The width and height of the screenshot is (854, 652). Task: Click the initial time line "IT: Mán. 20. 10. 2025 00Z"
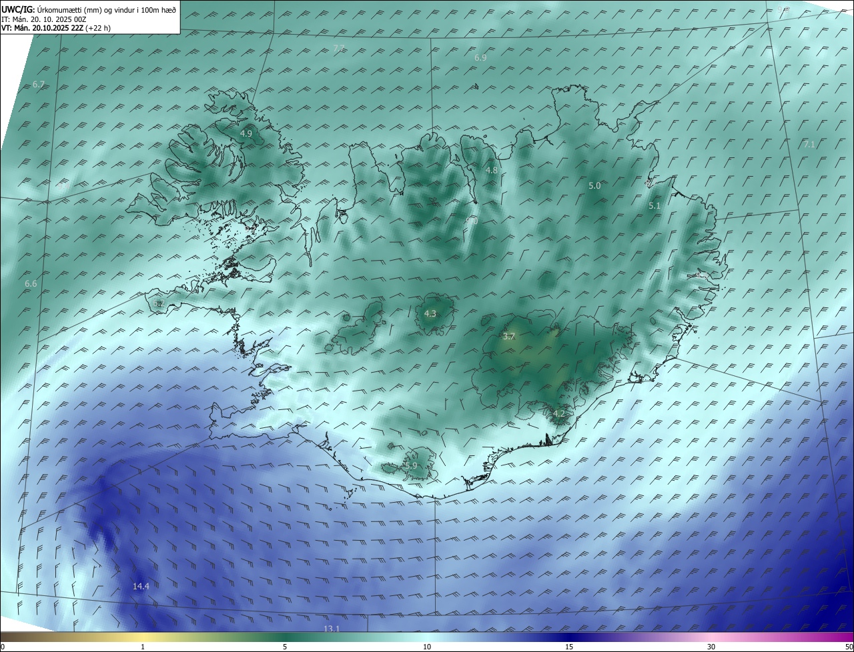[x=44, y=19]
